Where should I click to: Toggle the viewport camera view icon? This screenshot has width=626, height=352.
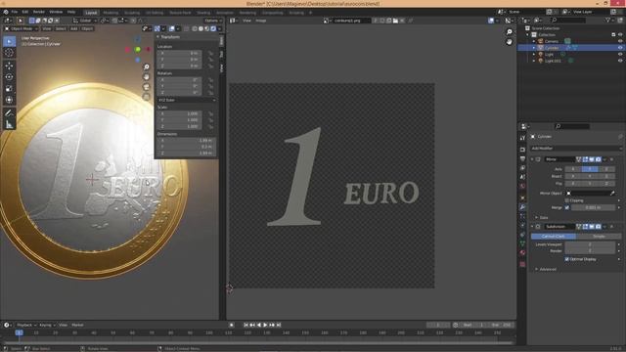[147, 87]
